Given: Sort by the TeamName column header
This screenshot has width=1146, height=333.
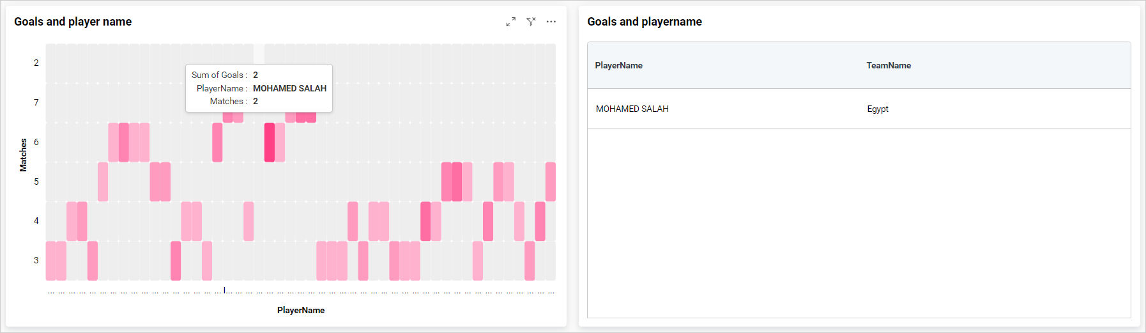Looking at the screenshot, I should 888,65.
